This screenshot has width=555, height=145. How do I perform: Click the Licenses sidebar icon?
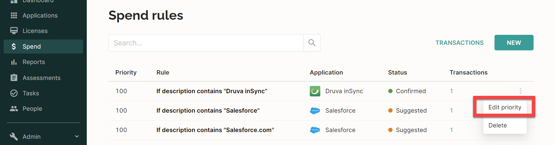(14, 31)
